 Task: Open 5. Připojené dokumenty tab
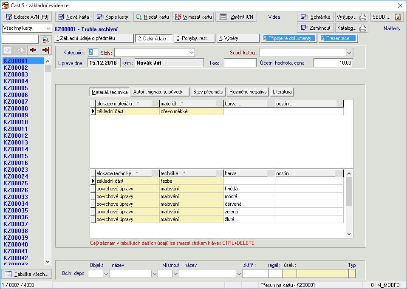click(288, 38)
